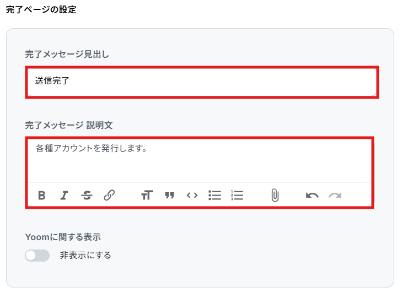The image size is (408, 293).
Task: Click the Yoomに関する表示 label
Action: pos(63,237)
